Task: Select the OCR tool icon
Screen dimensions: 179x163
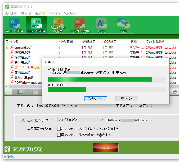Action: [101, 23]
